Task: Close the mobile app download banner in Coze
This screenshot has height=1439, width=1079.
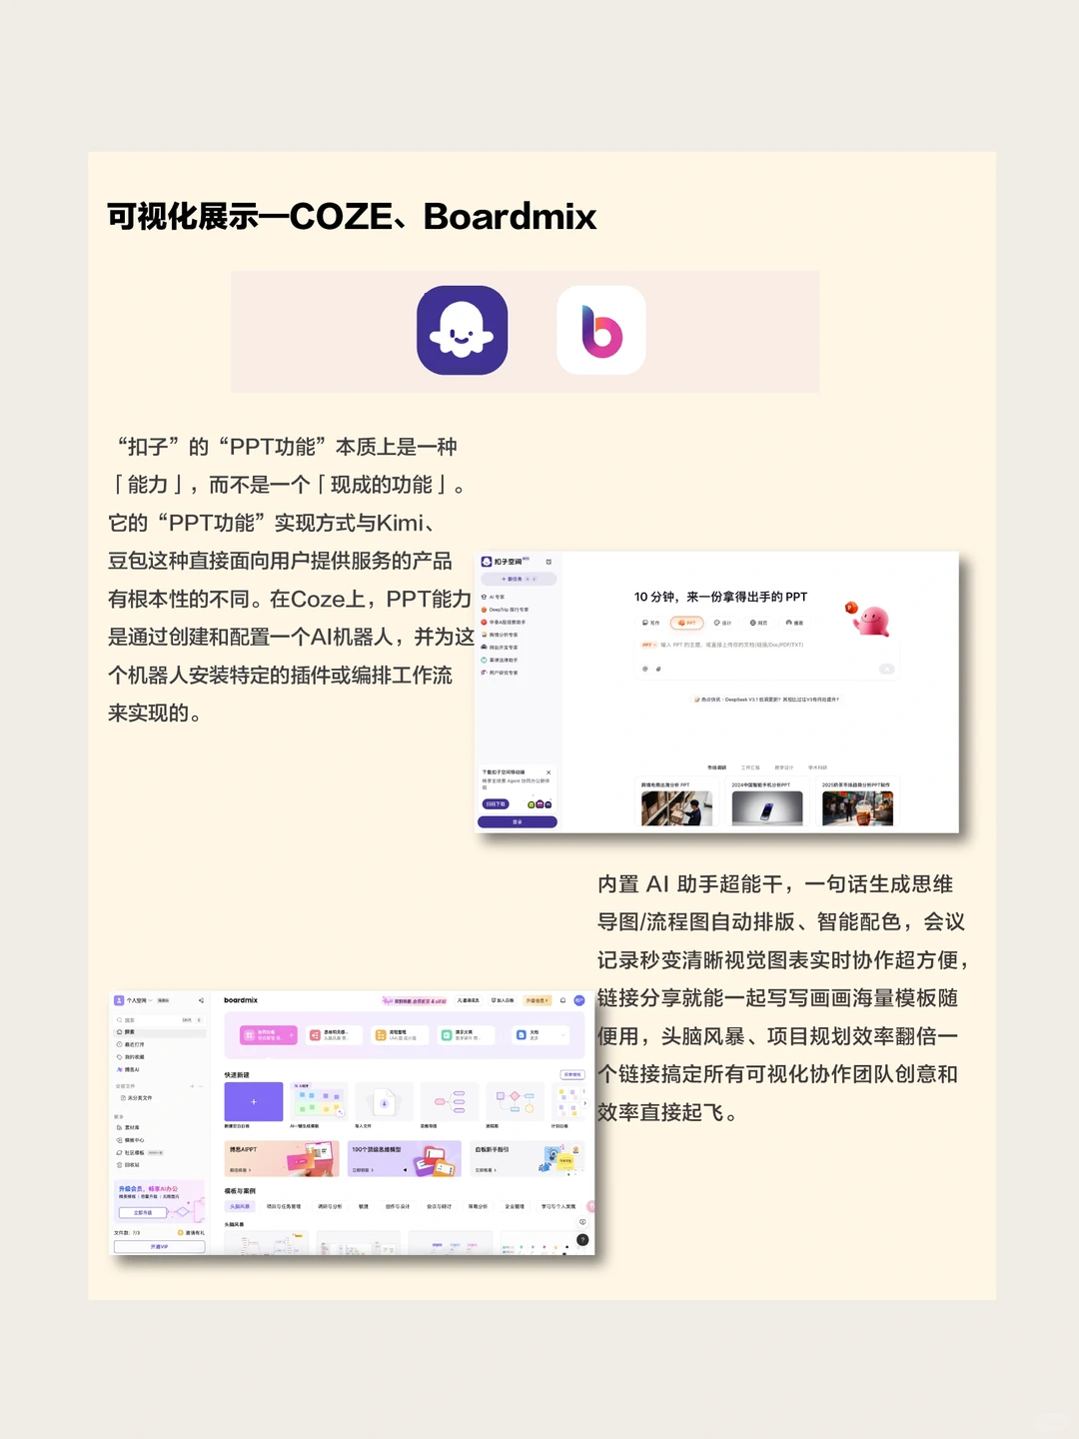Action: 548,772
